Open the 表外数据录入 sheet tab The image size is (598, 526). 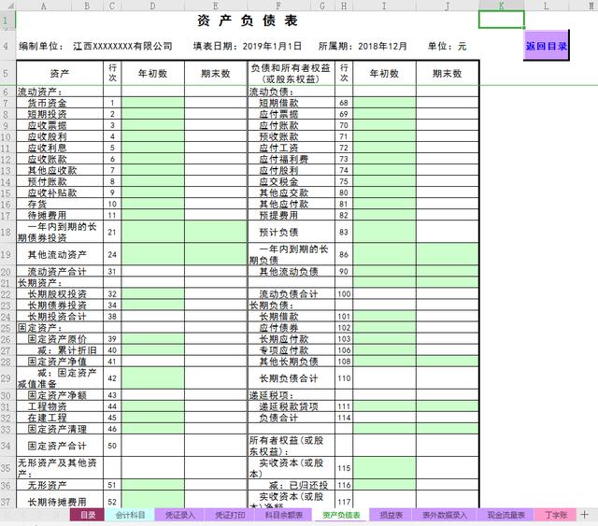(x=445, y=515)
